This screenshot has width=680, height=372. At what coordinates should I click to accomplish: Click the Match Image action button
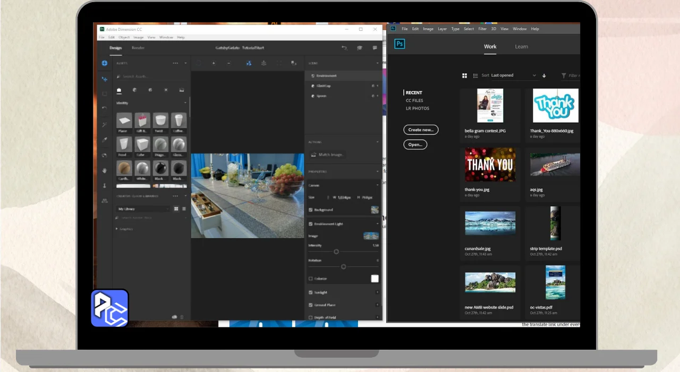[327, 155]
